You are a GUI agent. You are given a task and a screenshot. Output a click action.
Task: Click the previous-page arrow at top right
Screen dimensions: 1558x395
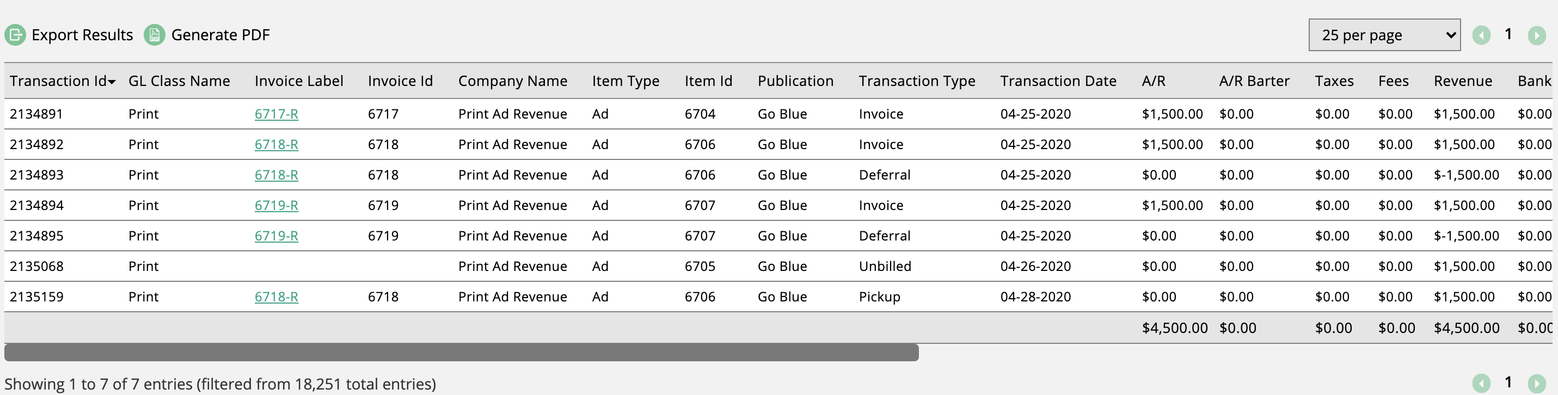pos(1482,35)
